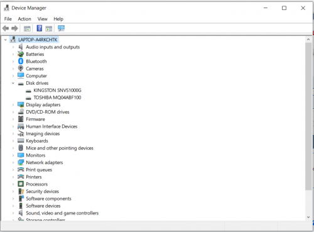
Task: Select the DVD/CD-ROM drives icon
Action: tap(21, 112)
